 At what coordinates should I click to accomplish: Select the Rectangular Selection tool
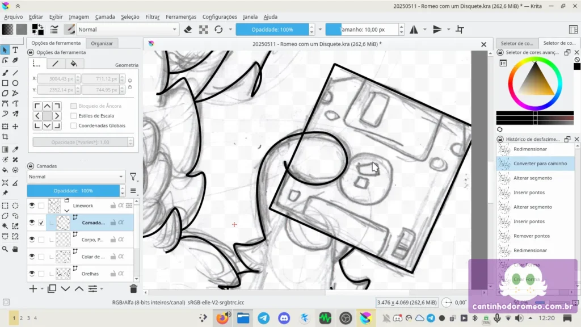pos(5,206)
